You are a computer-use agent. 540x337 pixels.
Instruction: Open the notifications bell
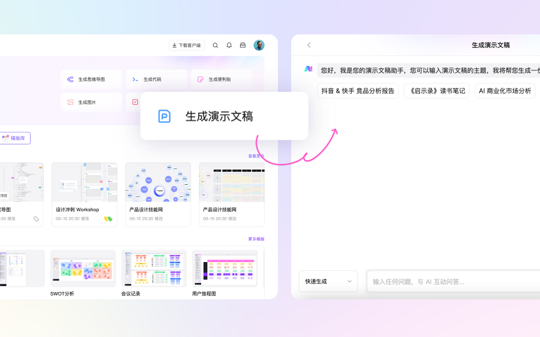[x=229, y=46]
